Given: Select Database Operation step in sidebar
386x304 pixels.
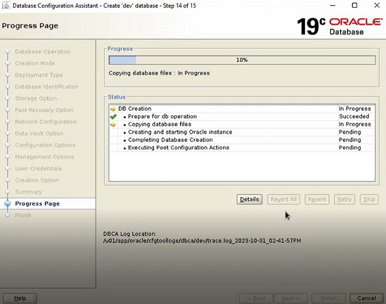Looking at the screenshot, I should pos(43,52).
